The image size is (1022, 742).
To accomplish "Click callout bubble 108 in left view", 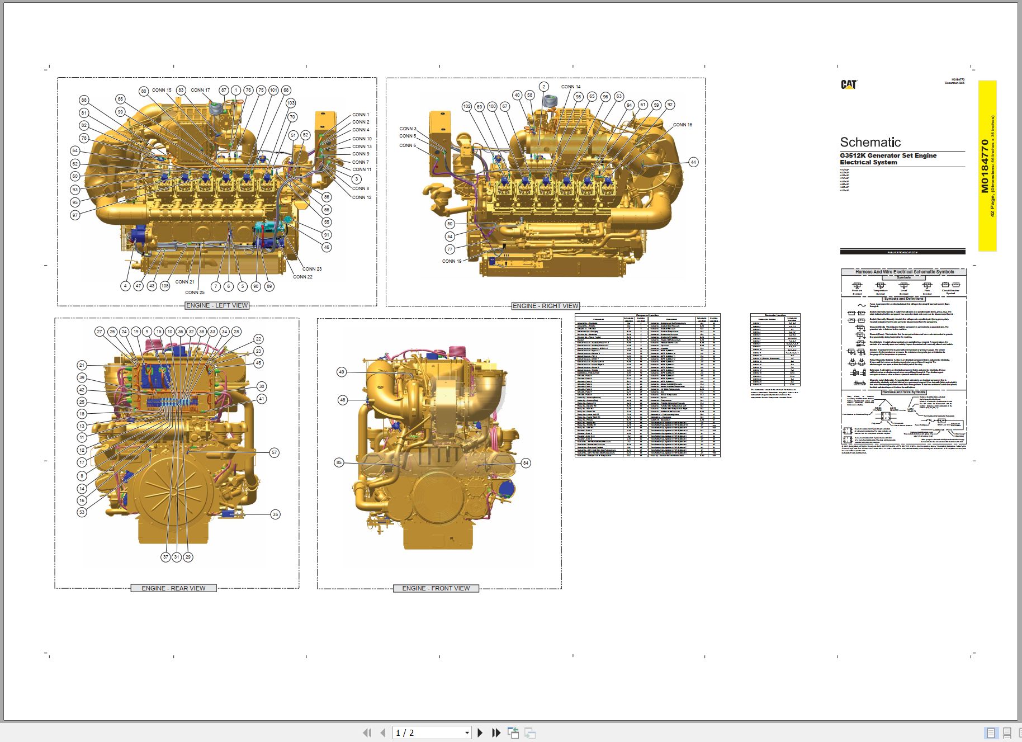I will [165, 286].
